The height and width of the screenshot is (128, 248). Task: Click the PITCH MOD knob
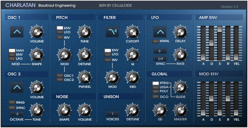pyautogui.click(x=64, y=55)
